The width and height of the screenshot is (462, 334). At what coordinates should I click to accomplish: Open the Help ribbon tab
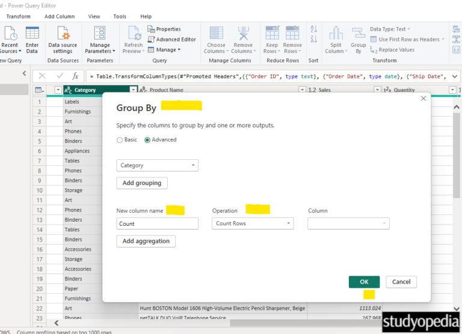146,16
